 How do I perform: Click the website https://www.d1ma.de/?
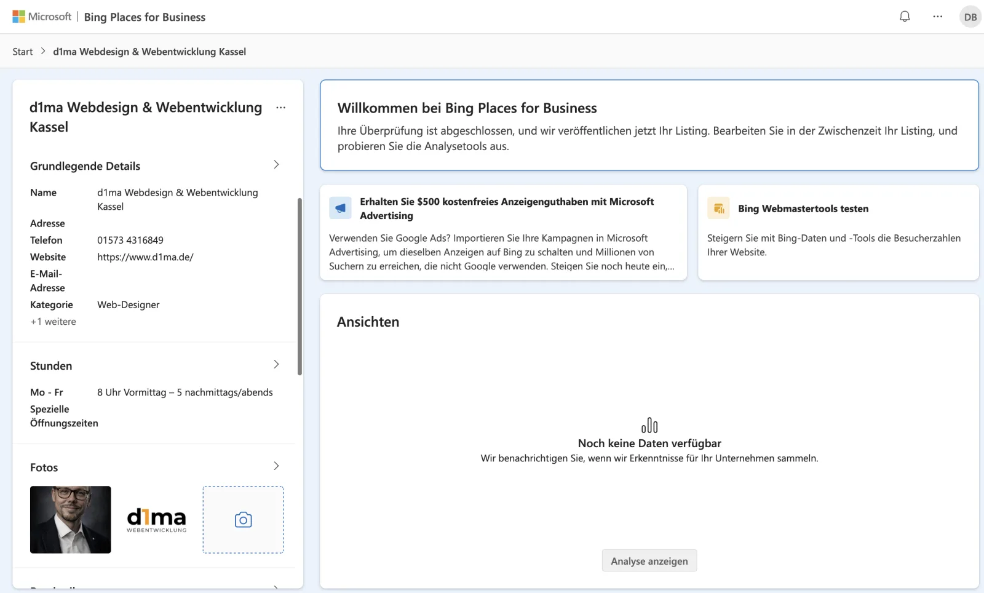tap(145, 257)
